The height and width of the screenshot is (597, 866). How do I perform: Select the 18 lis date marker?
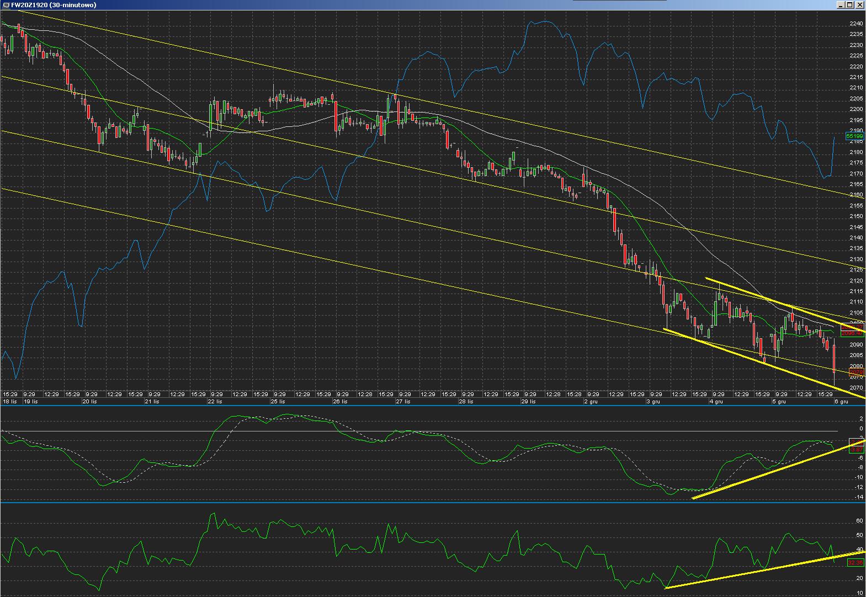click(x=10, y=402)
